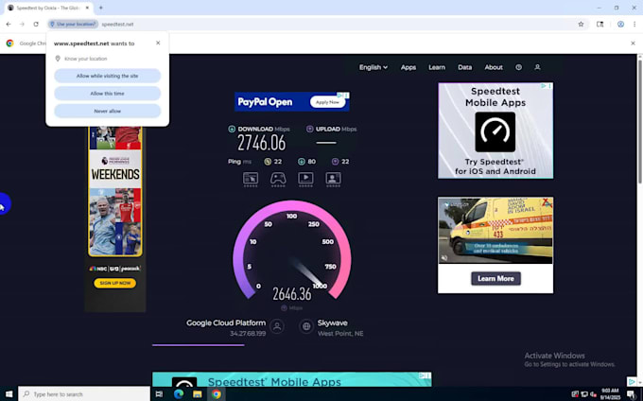Click the Chrome icon on the taskbar
Viewport: 643px width, 401px height.
point(217,394)
